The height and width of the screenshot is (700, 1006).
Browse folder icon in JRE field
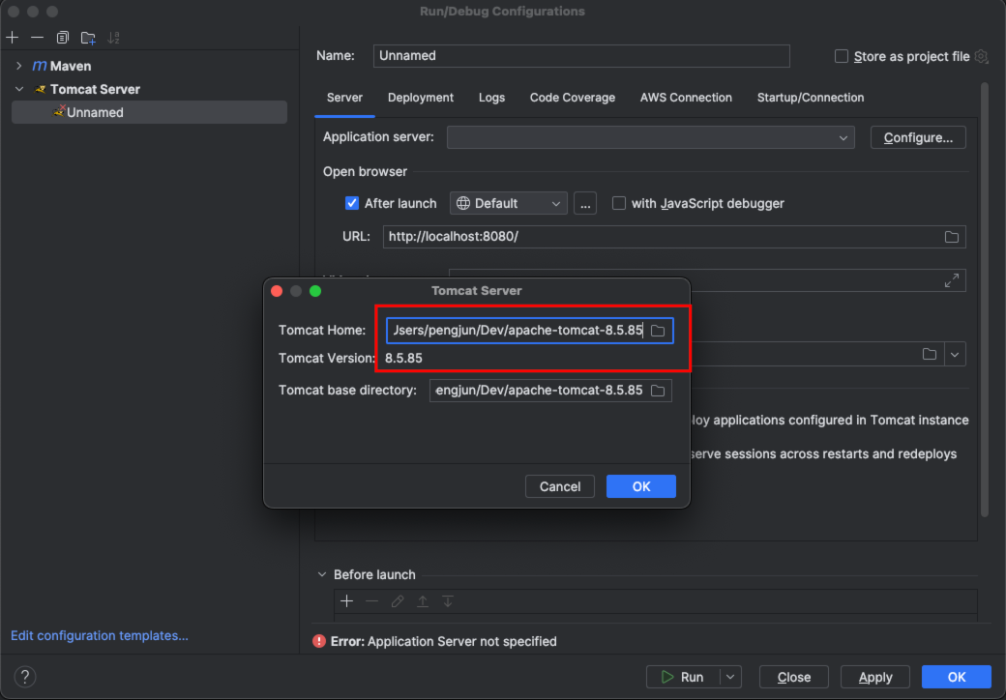point(929,354)
